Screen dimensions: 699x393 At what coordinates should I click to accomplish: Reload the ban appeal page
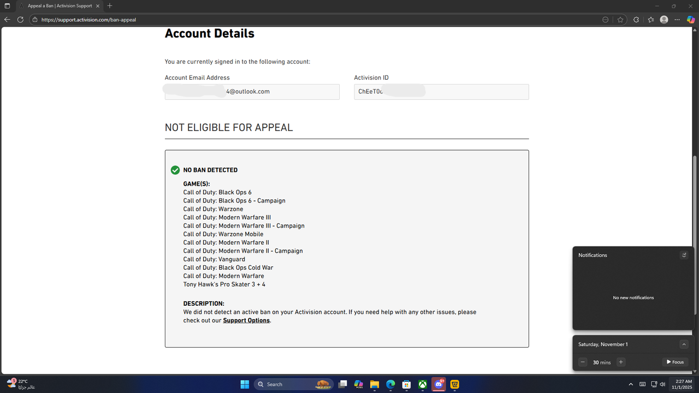tap(20, 19)
